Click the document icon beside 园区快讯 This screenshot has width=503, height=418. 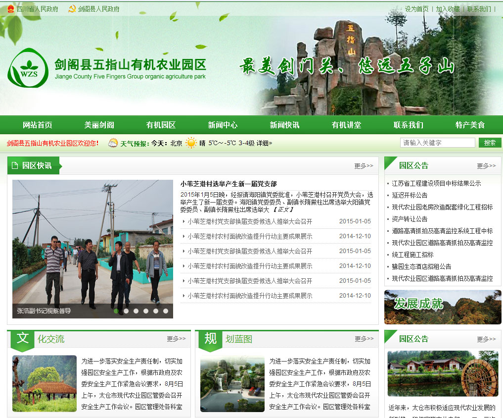[x=15, y=165]
